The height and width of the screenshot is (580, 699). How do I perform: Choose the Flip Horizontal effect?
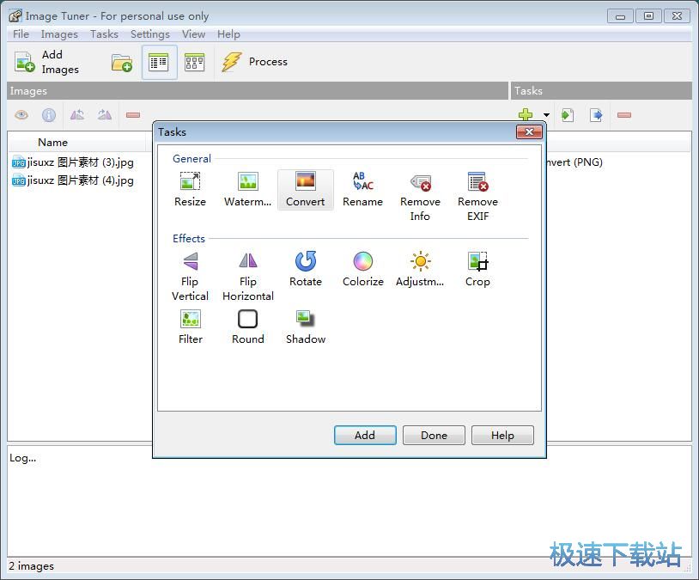[248, 276]
